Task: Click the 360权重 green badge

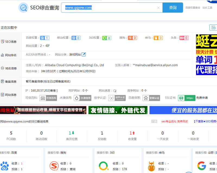Action: [x=107, y=38]
